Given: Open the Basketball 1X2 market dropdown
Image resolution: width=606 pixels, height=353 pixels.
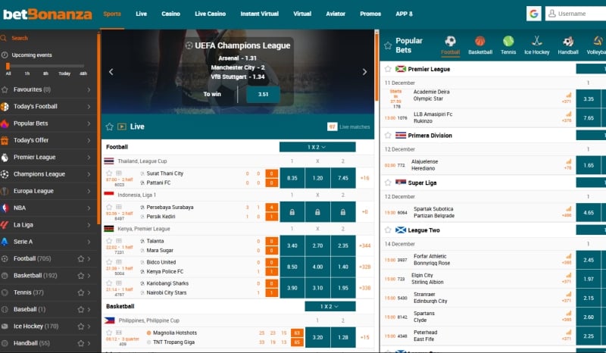Looking at the screenshot, I should click(330, 306).
